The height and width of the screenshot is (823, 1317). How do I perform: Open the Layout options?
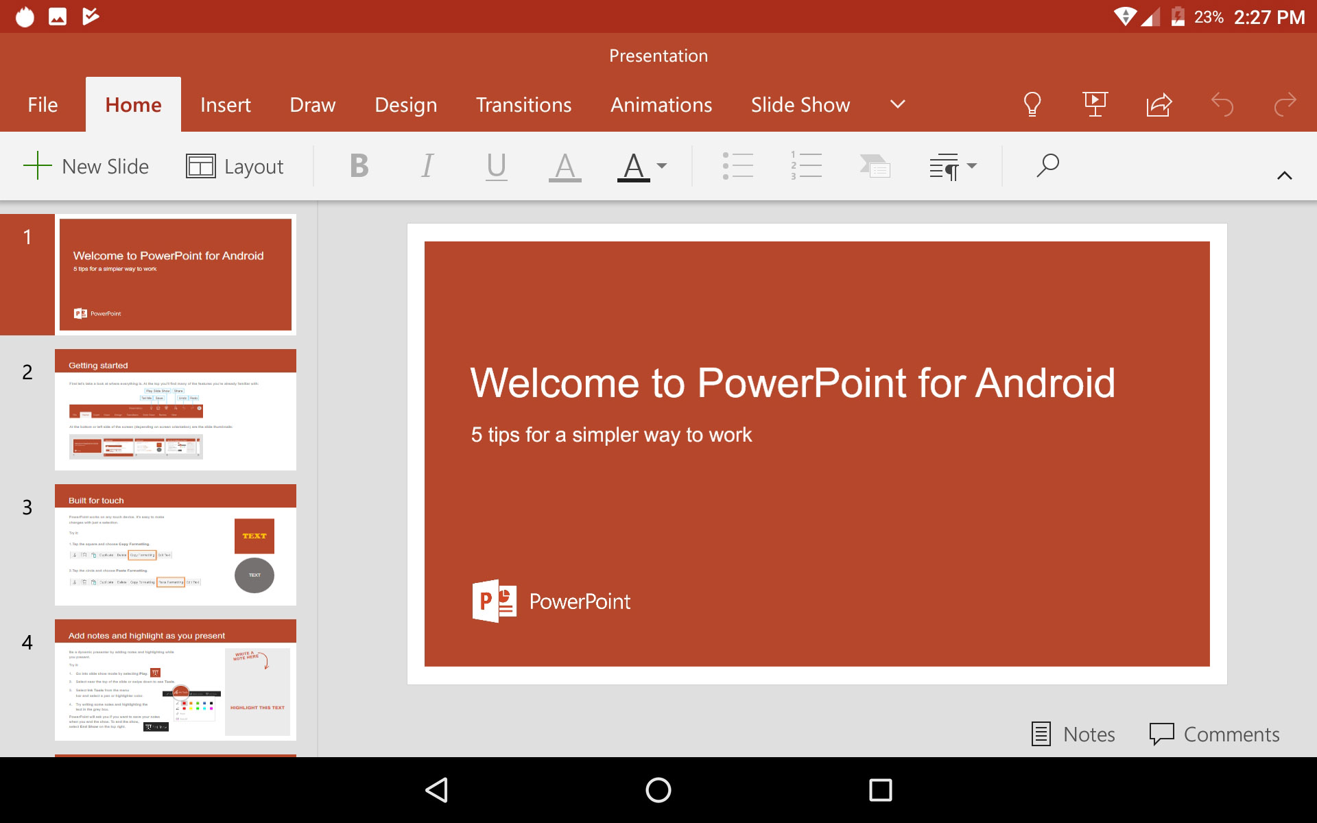235,166
